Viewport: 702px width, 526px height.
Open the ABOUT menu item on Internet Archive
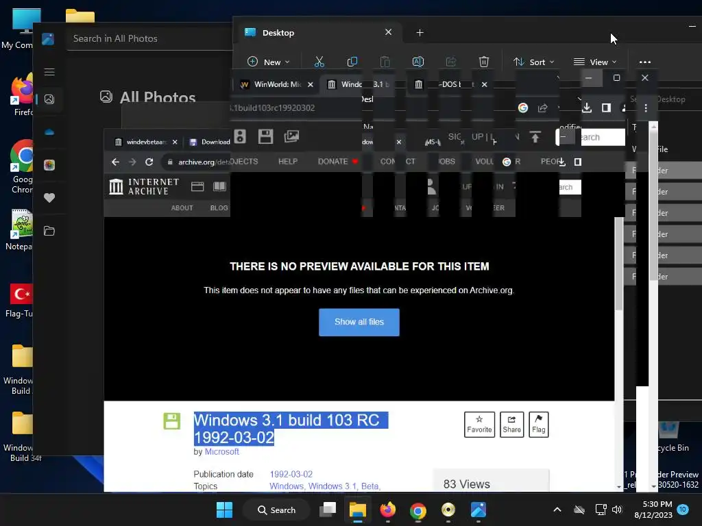pos(182,208)
